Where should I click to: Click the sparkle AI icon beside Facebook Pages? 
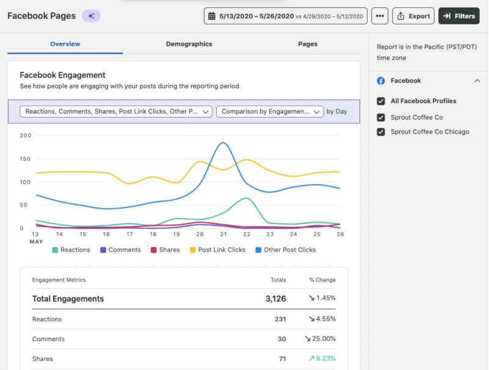(91, 16)
